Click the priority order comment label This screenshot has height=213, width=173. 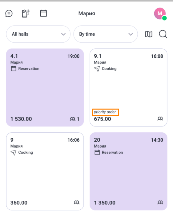click(x=105, y=112)
